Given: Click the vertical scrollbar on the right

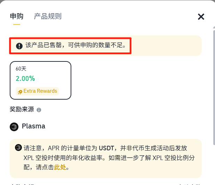Looking at the screenshot, I should (x=213, y=87).
